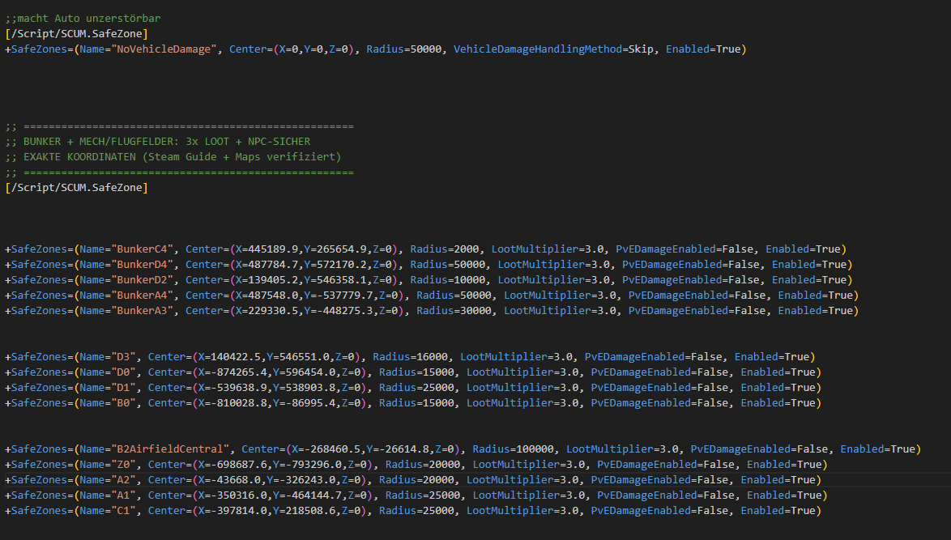Place cursor in the first [/Script/SCUM.SafeZone] header
The image size is (951, 540).
tap(75, 33)
